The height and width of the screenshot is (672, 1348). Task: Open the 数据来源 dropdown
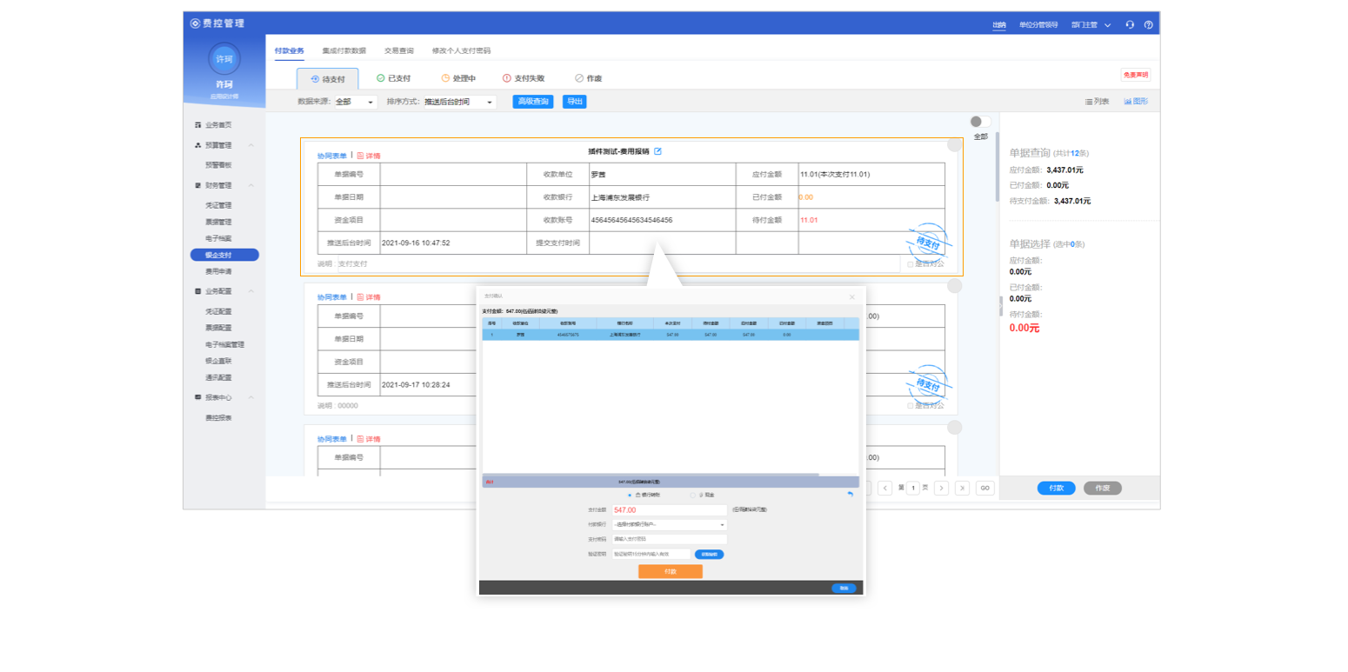(356, 102)
